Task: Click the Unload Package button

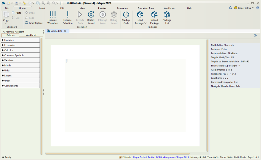Action: coord(154,18)
